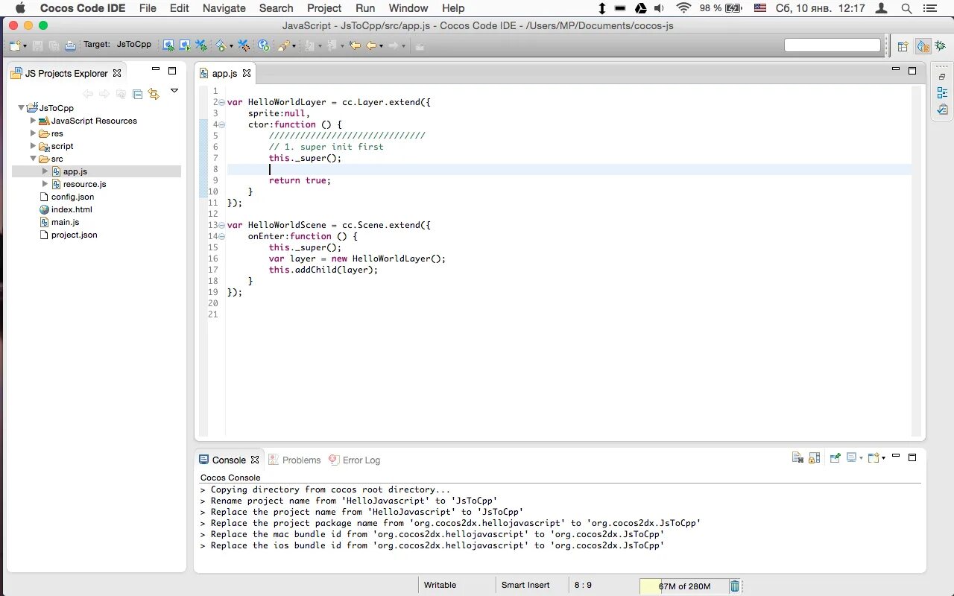Open the Navigate menu
Viewport: 954px width, 596px height.
pos(224,8)
